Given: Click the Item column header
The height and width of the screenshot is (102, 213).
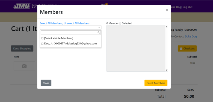Looking at the screenshot, I should pos(16,57).
